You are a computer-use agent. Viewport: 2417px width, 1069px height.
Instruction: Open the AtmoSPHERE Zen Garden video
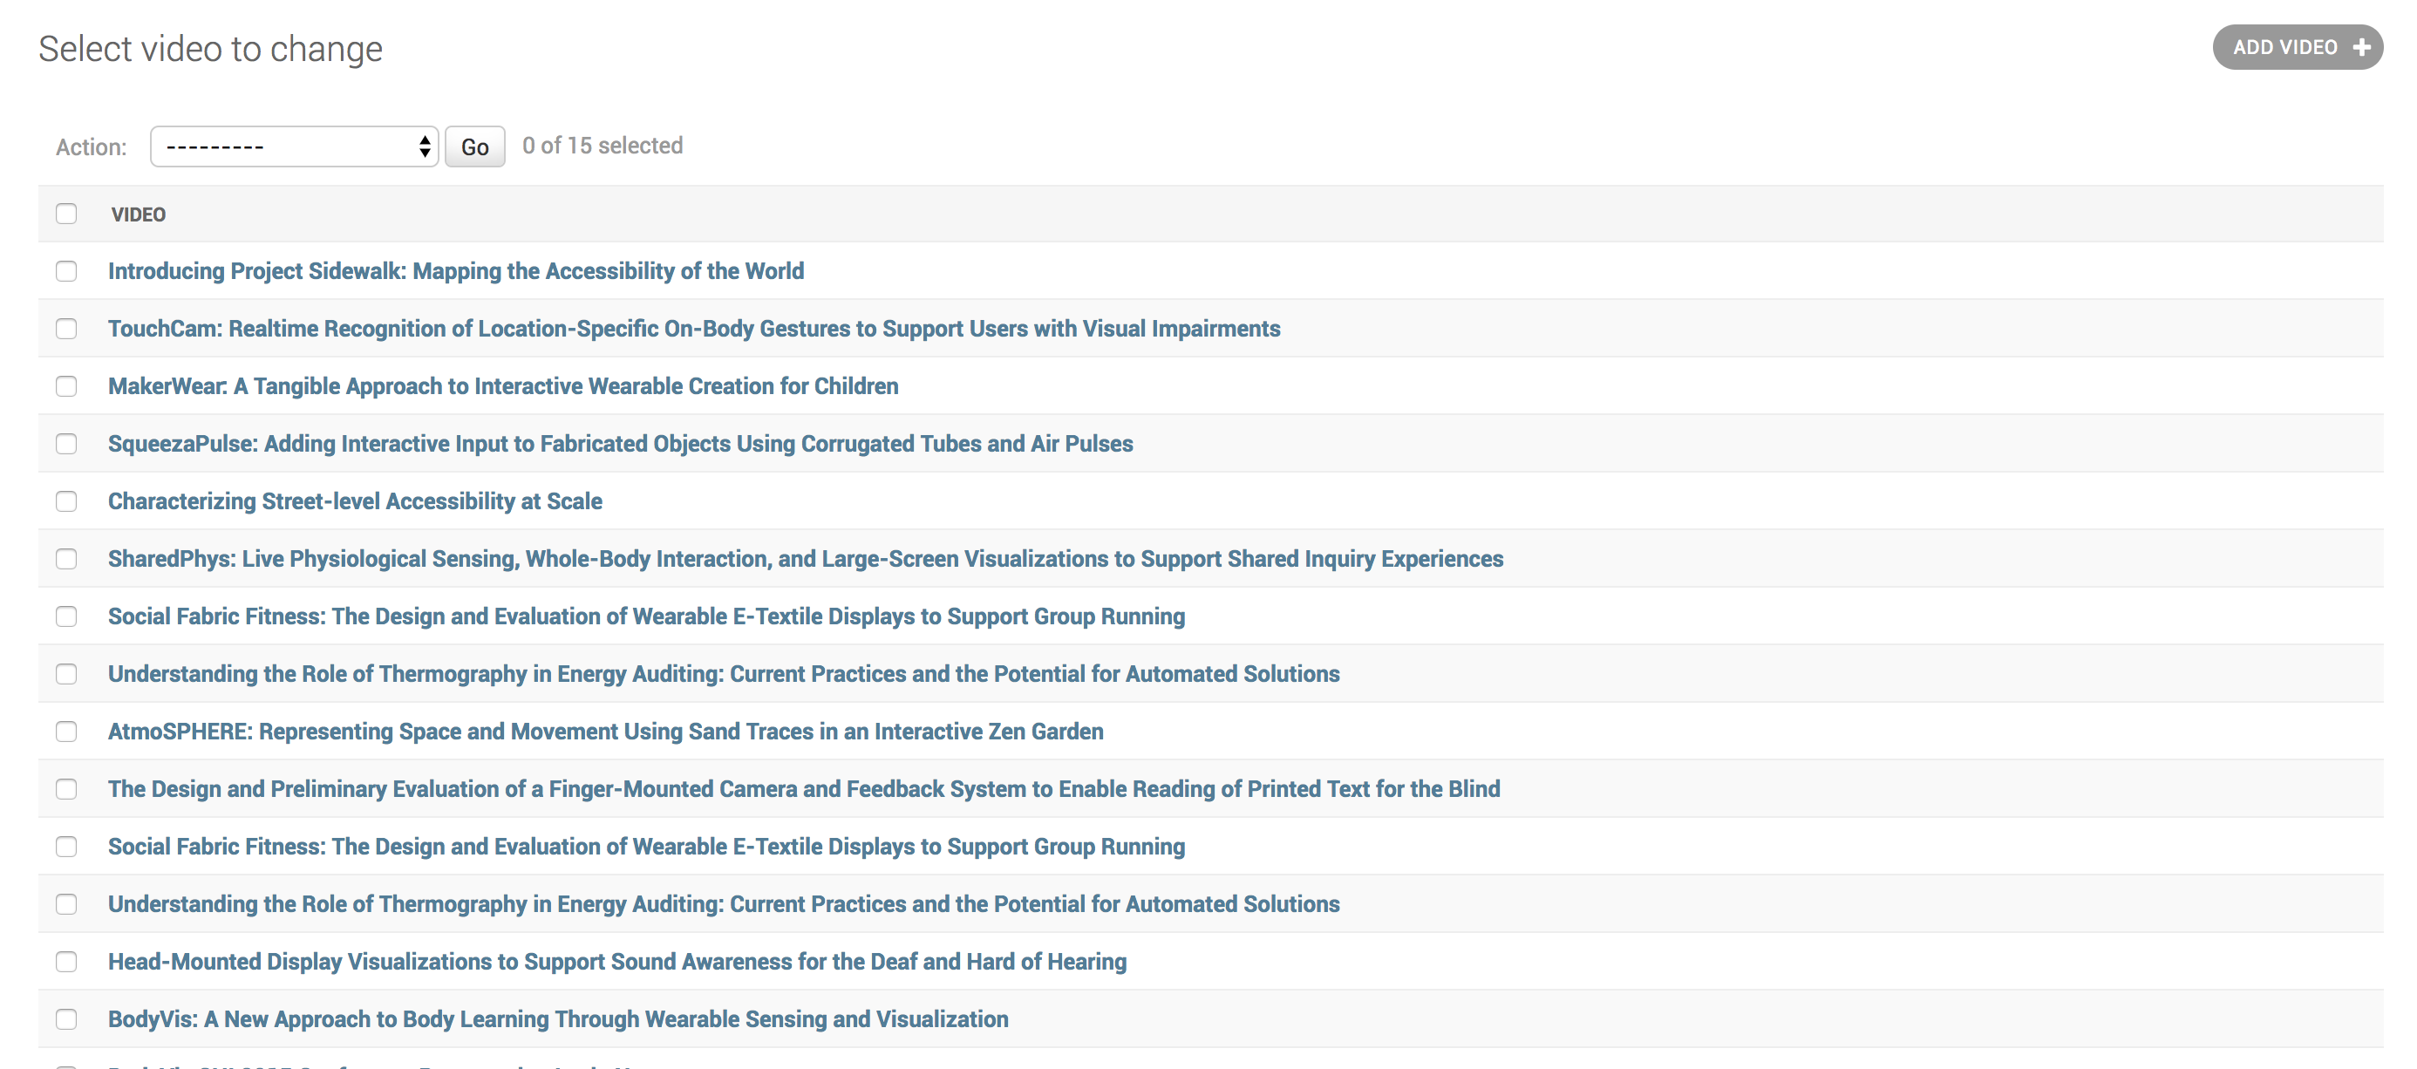coord(605,732)
